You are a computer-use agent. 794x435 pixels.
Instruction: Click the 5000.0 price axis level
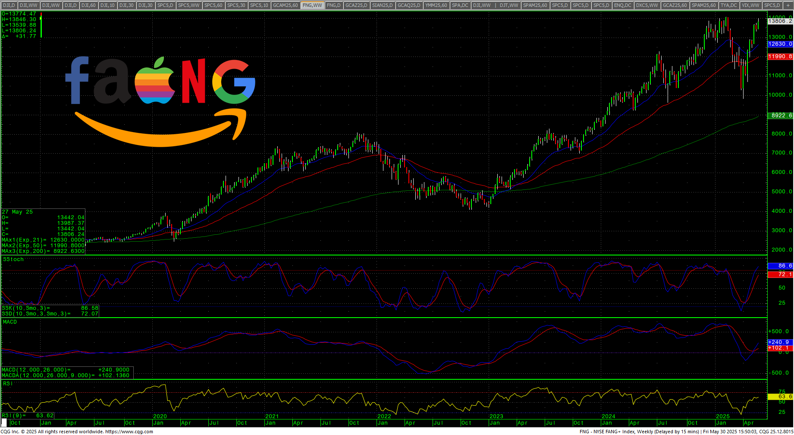781,192
